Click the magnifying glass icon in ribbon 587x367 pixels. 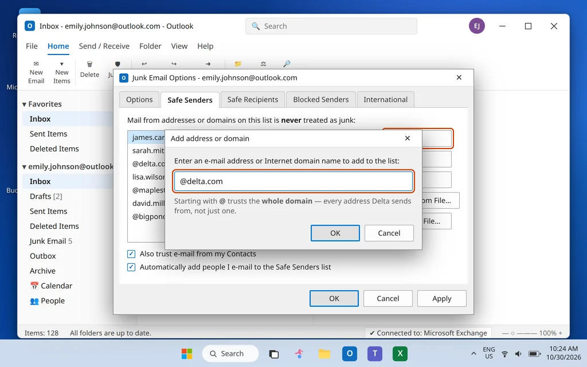pos(287,64)
